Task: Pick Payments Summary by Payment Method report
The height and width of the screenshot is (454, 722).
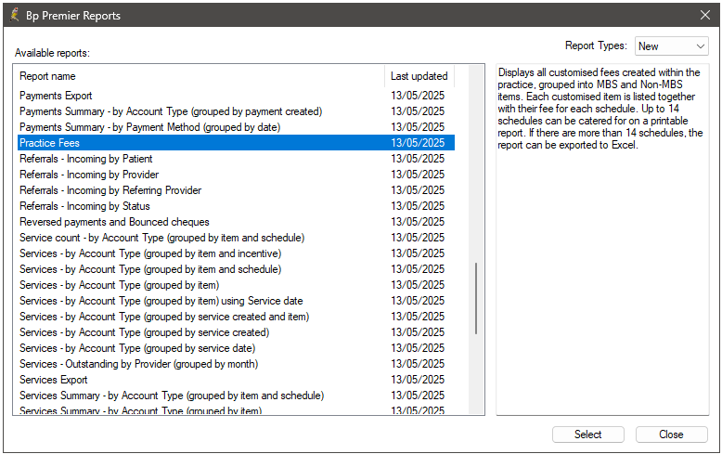Action: tap(149, 127)
